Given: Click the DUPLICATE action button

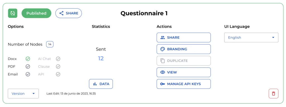Looking at the screenshot, I should click(x=184, y=61).
